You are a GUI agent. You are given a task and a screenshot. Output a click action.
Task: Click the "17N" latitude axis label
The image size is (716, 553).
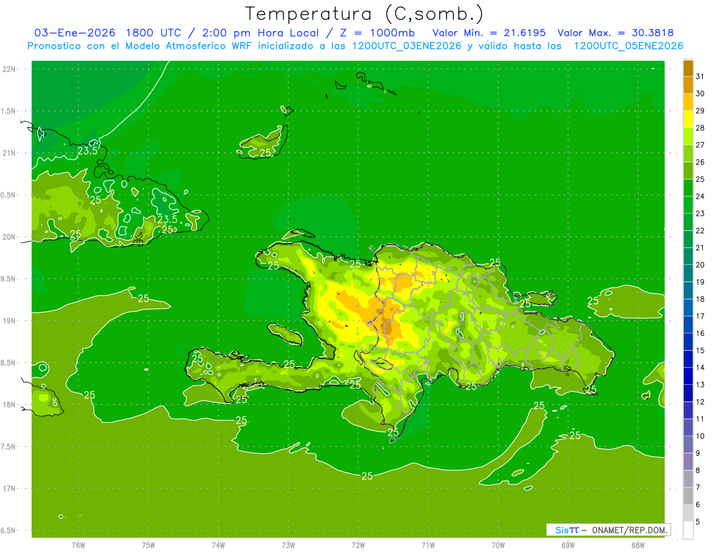pos(10,489)
